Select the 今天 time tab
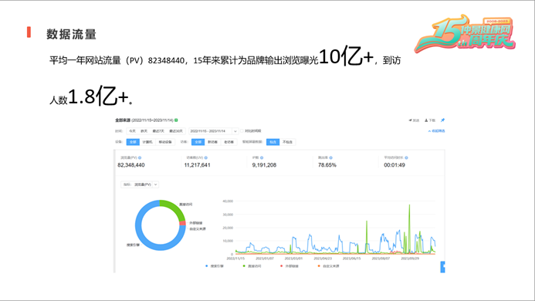 (132, 131)
